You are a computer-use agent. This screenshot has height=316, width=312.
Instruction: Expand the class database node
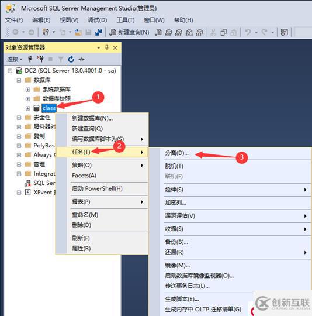pyautogui.click(x=28, y=108)
